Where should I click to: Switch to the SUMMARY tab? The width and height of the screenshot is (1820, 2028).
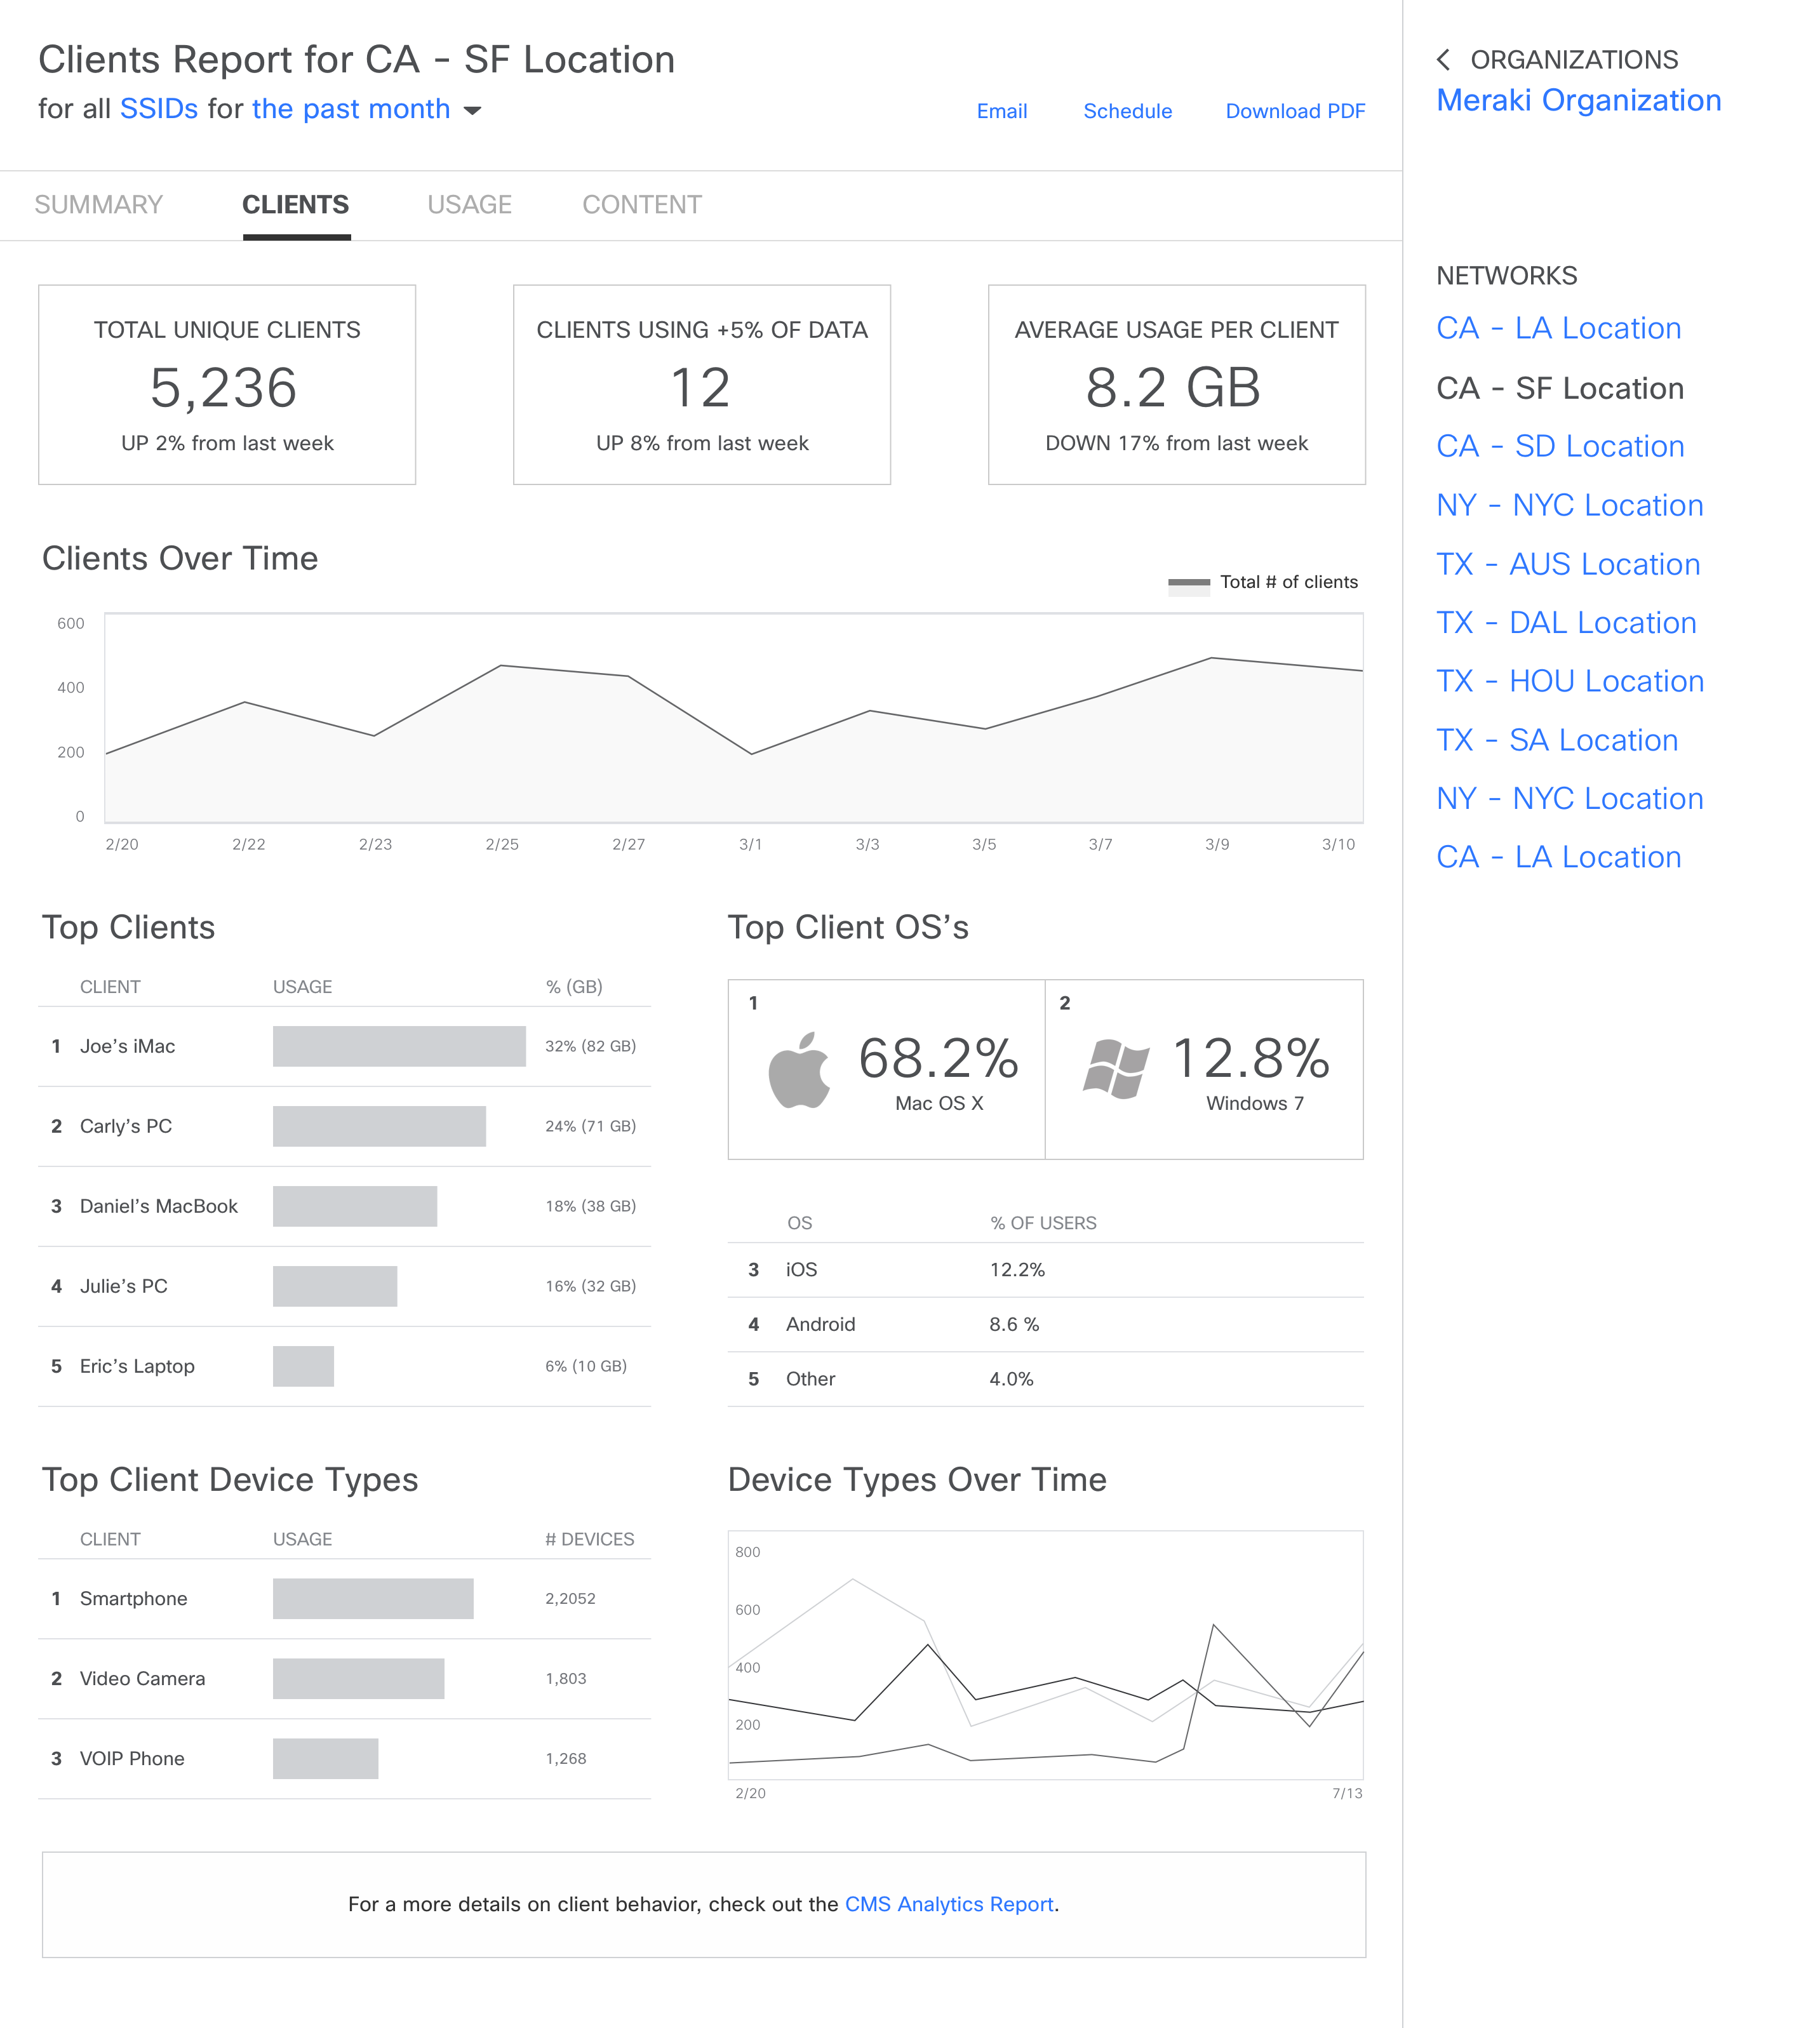coord(98,205)
